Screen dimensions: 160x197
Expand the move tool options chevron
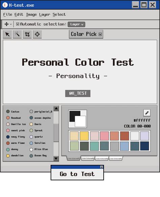coord(11,24)
